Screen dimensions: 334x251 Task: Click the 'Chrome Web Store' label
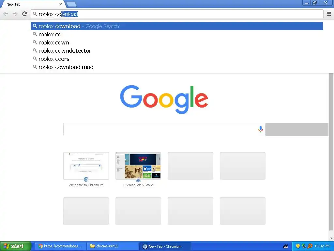(138, 185)
